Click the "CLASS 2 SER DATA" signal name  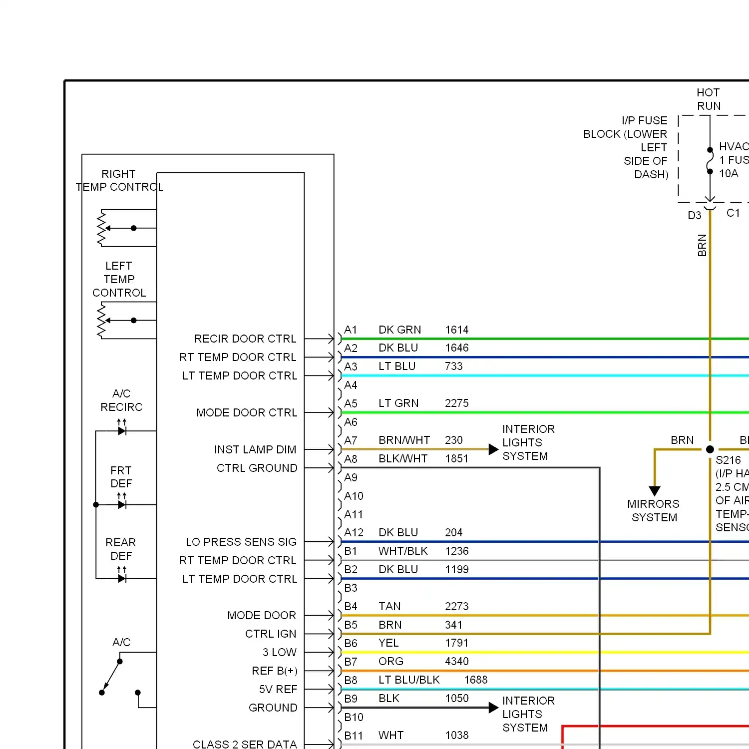pos(245,744)
